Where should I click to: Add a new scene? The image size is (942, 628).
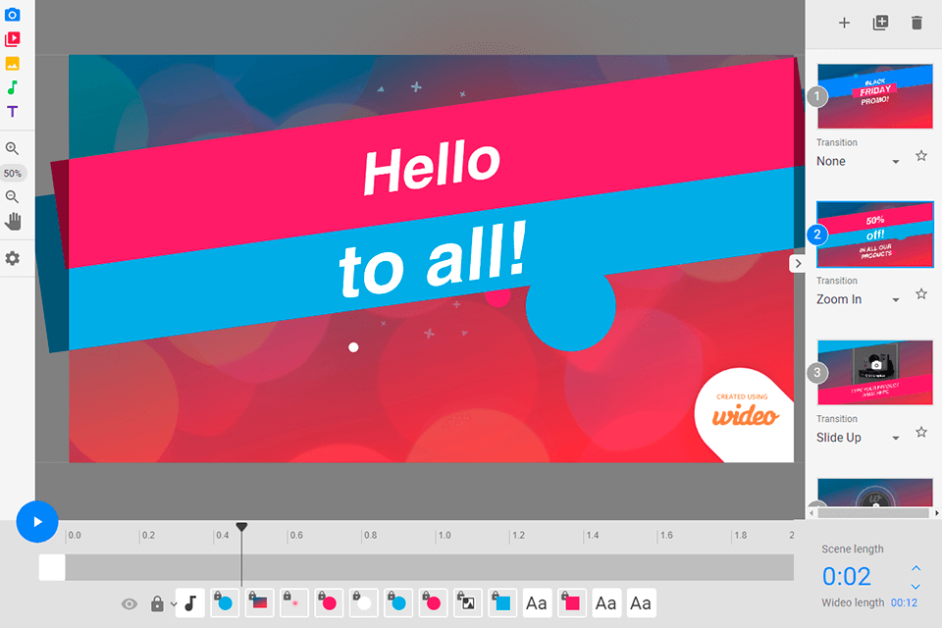tap(844, 23)
